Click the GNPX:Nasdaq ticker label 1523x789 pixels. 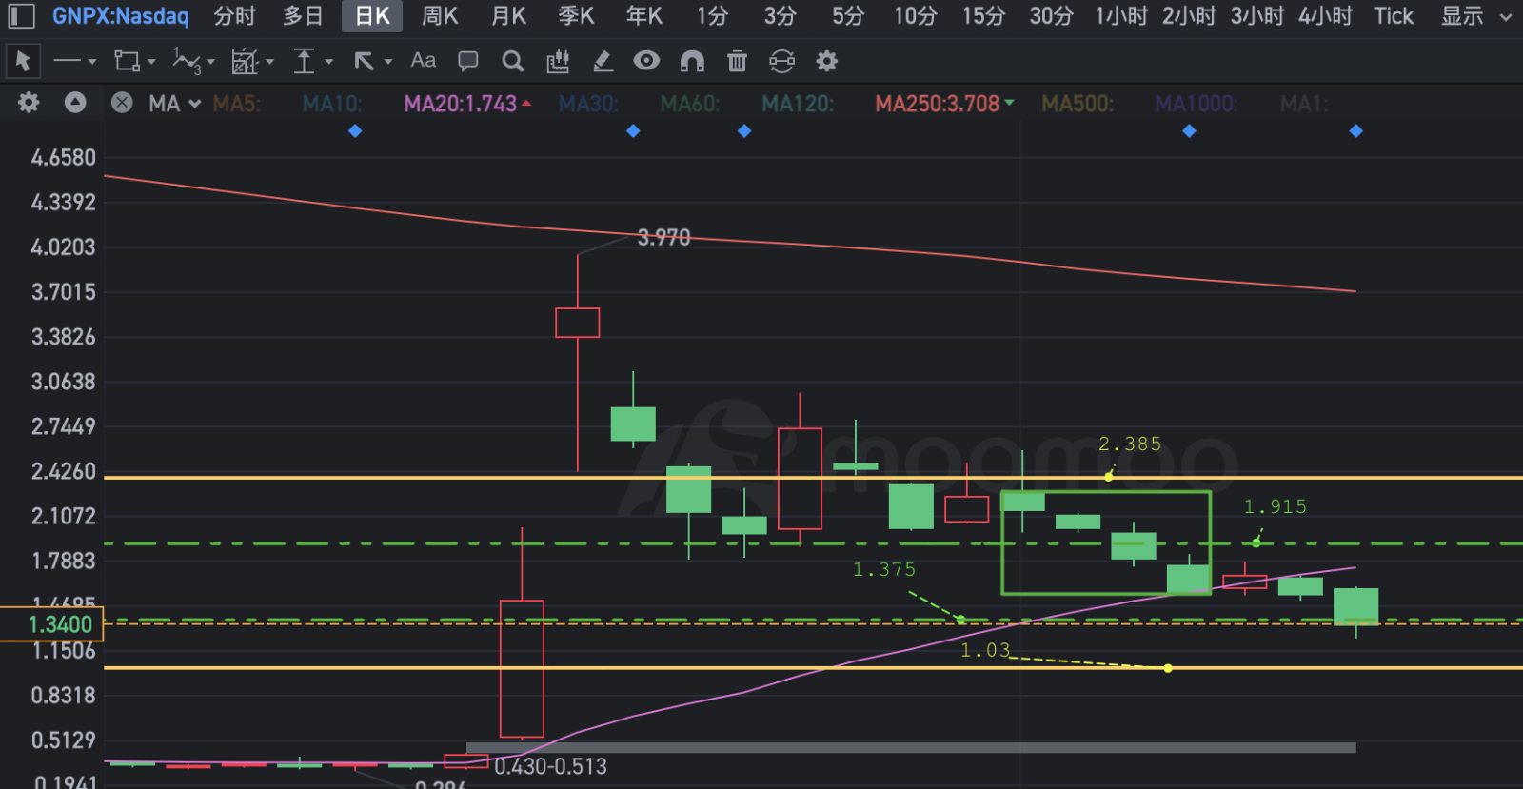(121, 16)
